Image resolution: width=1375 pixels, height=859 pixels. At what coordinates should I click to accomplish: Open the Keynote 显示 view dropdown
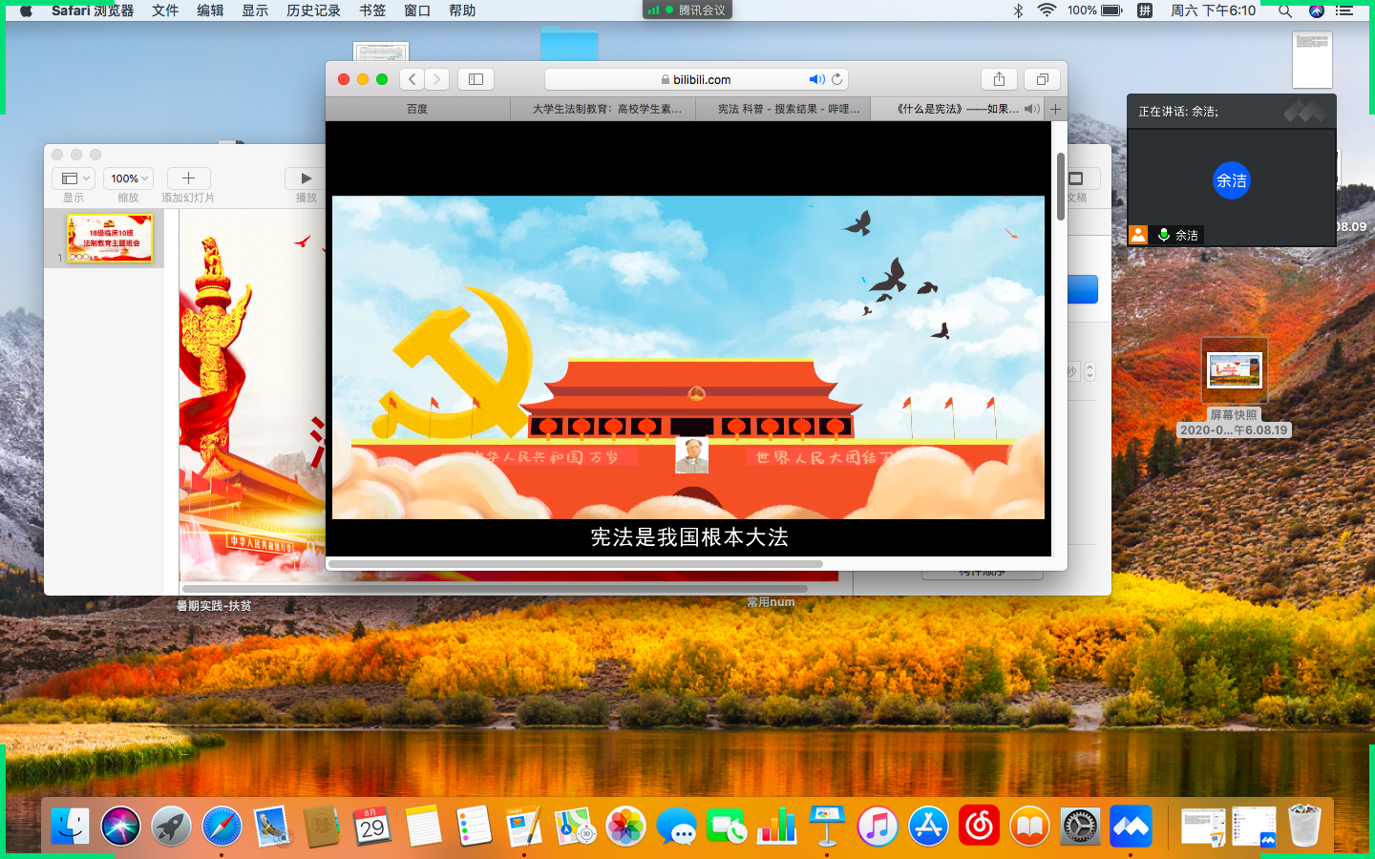point(73,178)
